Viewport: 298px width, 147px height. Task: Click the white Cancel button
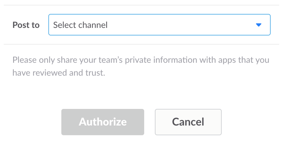click(x=188, y=122)
